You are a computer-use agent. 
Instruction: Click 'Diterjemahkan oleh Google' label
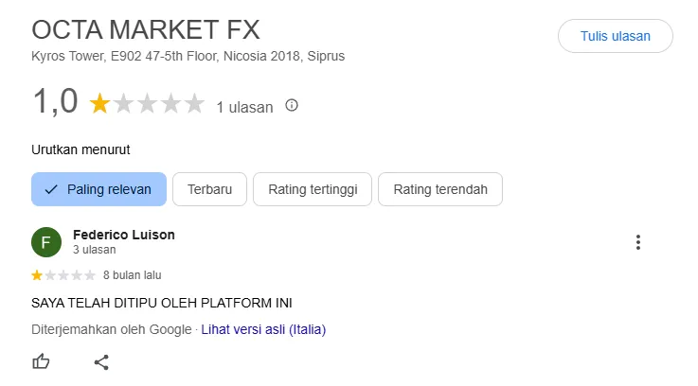click(x=112, y=329)
